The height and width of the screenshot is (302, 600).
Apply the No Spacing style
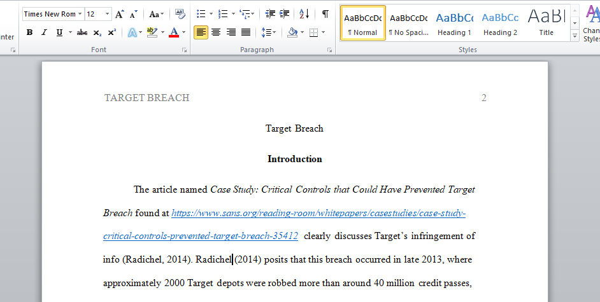tap(409, 23)
